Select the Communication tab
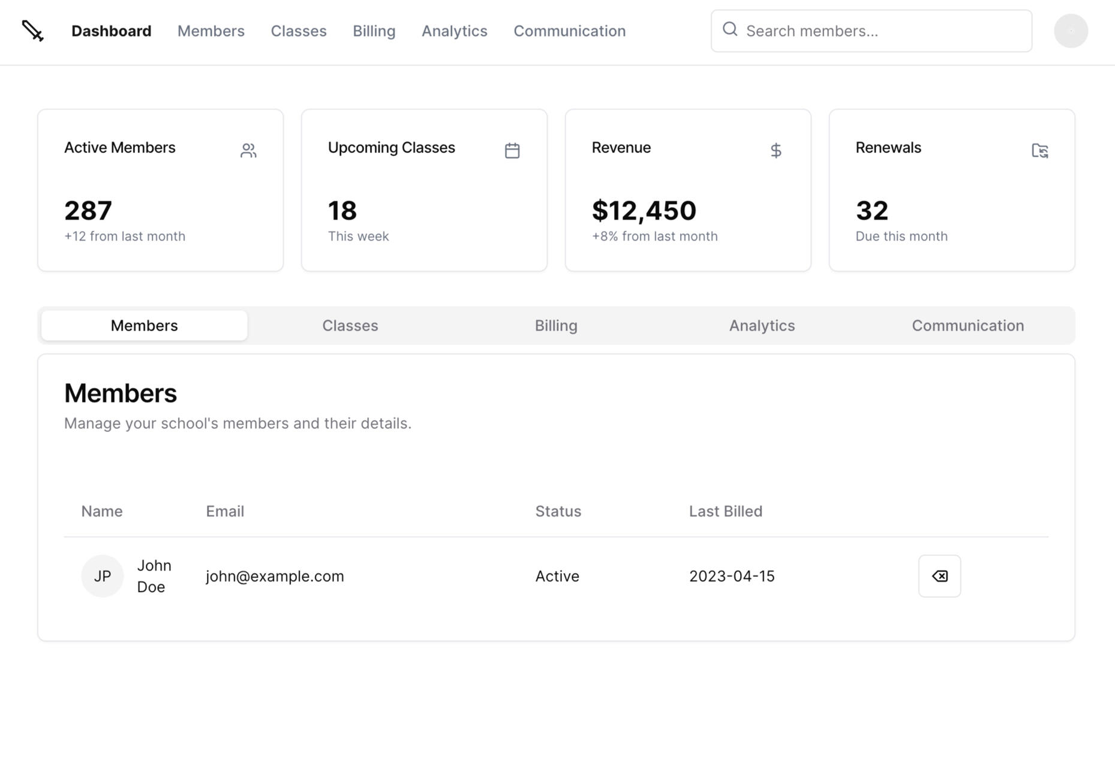Viewport: 1115px width, 762px height. pos(967,325)
